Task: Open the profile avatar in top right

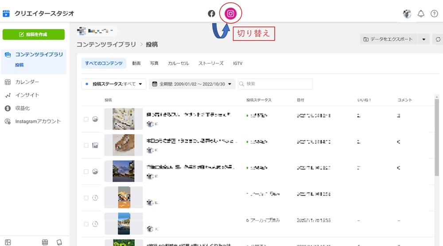Action: pos(407,14)
